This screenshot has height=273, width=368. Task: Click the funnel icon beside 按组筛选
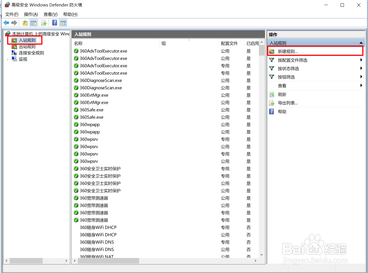pyautogui.click(x=272, y=77)
